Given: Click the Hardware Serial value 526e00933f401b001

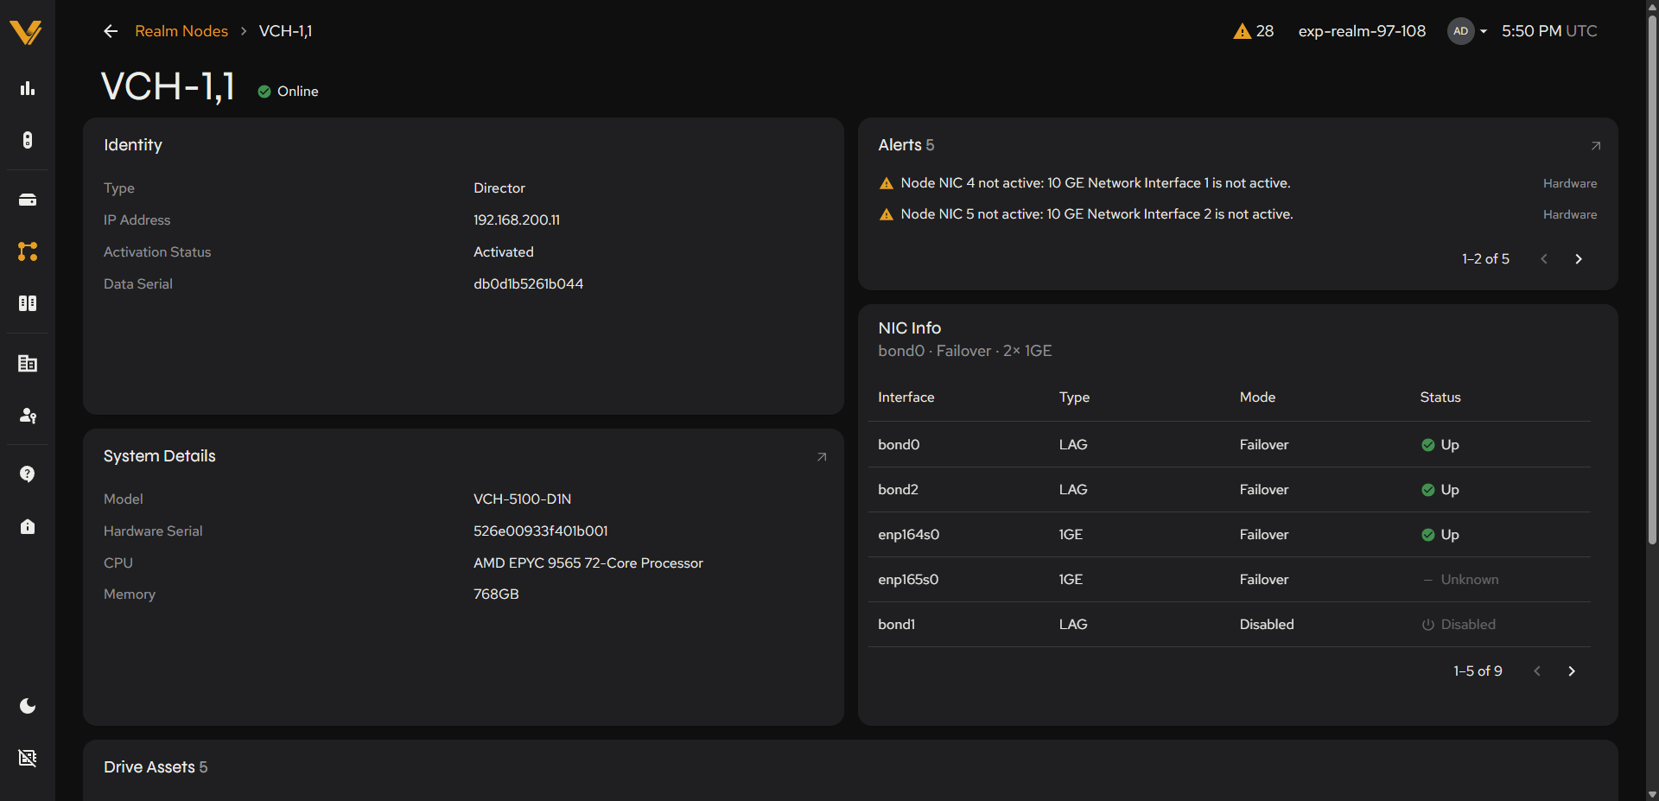Looking at the screenshot, I should point(541,531).
